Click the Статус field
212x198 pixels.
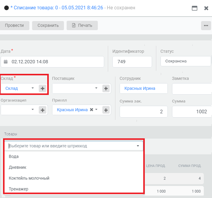coord(186,61)
